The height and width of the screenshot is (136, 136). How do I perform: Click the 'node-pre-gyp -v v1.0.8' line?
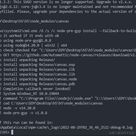click(x=24, y=113)
